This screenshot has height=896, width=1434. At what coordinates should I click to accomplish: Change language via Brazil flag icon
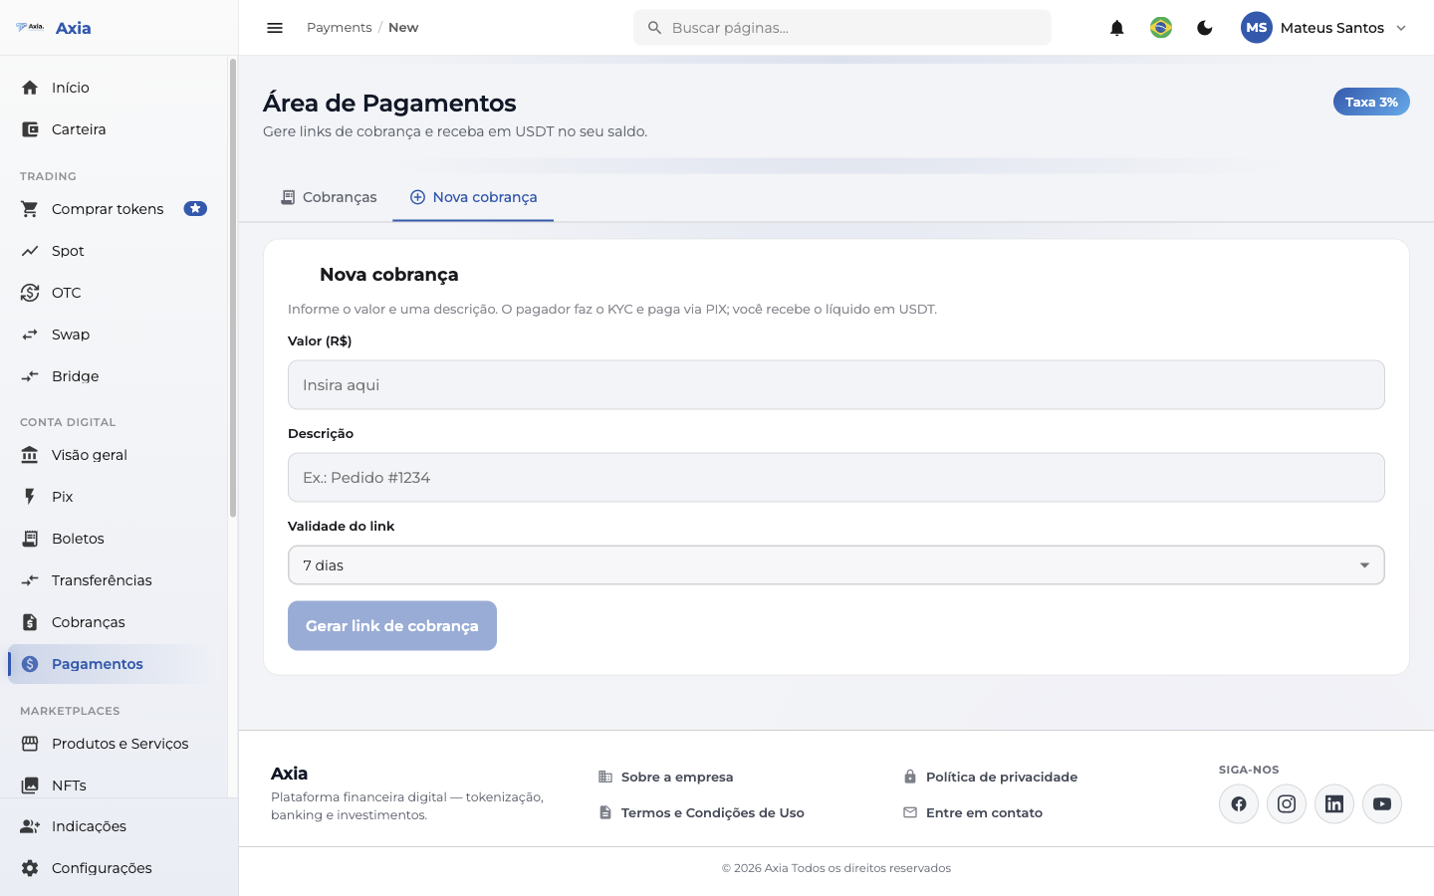(1161, 28)
